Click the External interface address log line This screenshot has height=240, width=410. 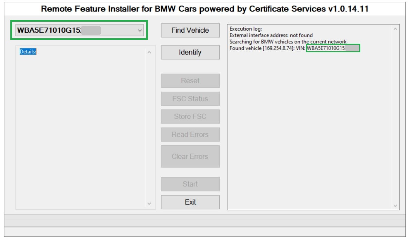271,35
